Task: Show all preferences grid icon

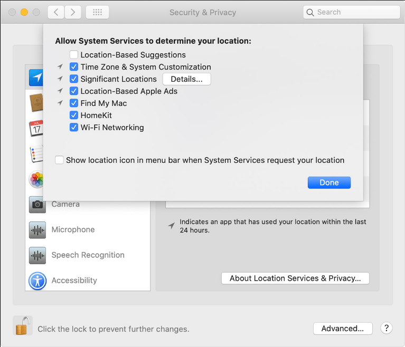Action: point(97,12)
